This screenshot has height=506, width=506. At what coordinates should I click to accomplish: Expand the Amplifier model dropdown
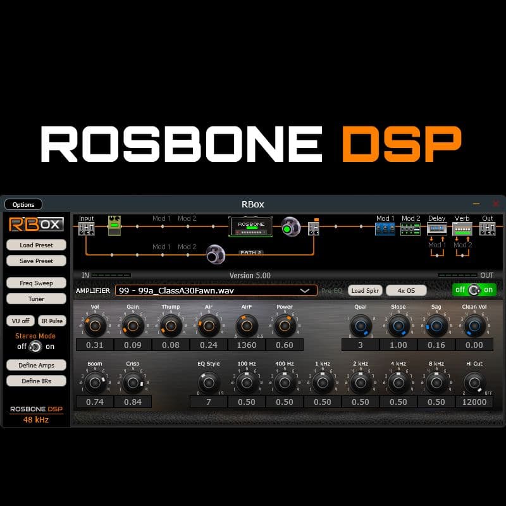point(216,290)
